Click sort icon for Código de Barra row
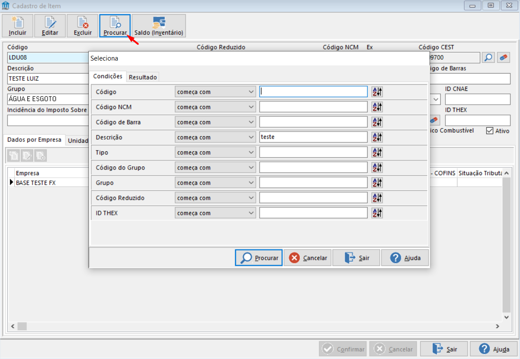Image resolution: width=520 pixels, height=359 pixels. pyautogui.click(x=377, y=122)
